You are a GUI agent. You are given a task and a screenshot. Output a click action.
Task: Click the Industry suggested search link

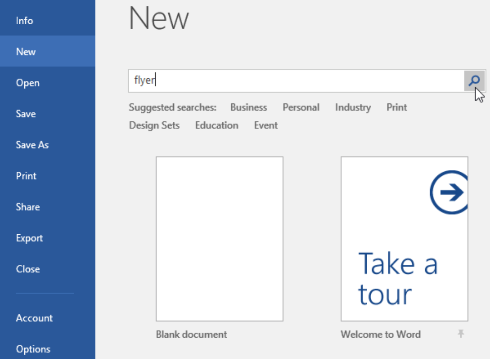point(353,107)
